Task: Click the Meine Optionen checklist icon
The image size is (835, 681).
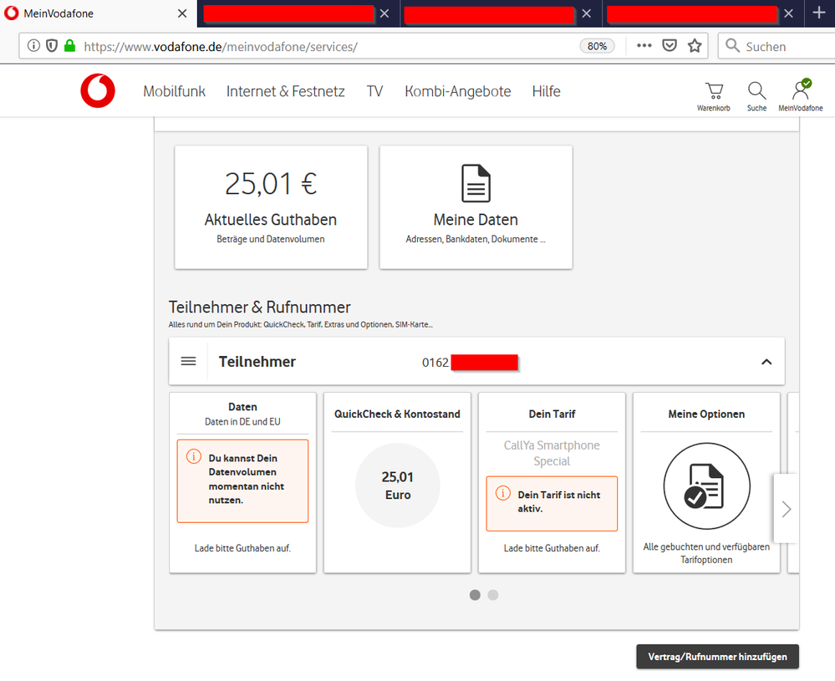Action: pyautogui.click(x=706, y=486)
